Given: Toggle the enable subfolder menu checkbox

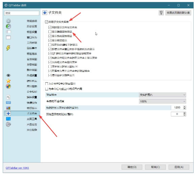Looking at the screenshot, I should tap(46, 22).
